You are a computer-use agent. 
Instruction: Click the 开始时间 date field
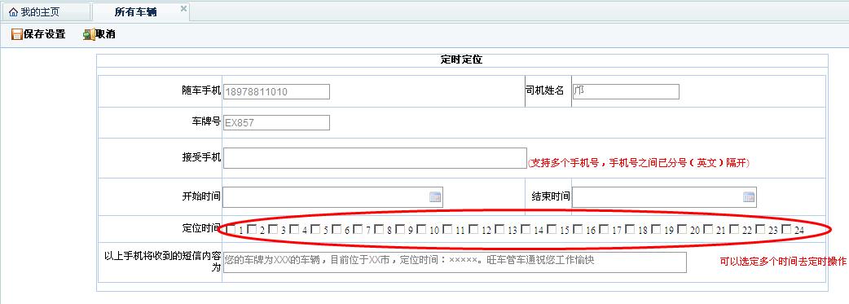[332, 197]
